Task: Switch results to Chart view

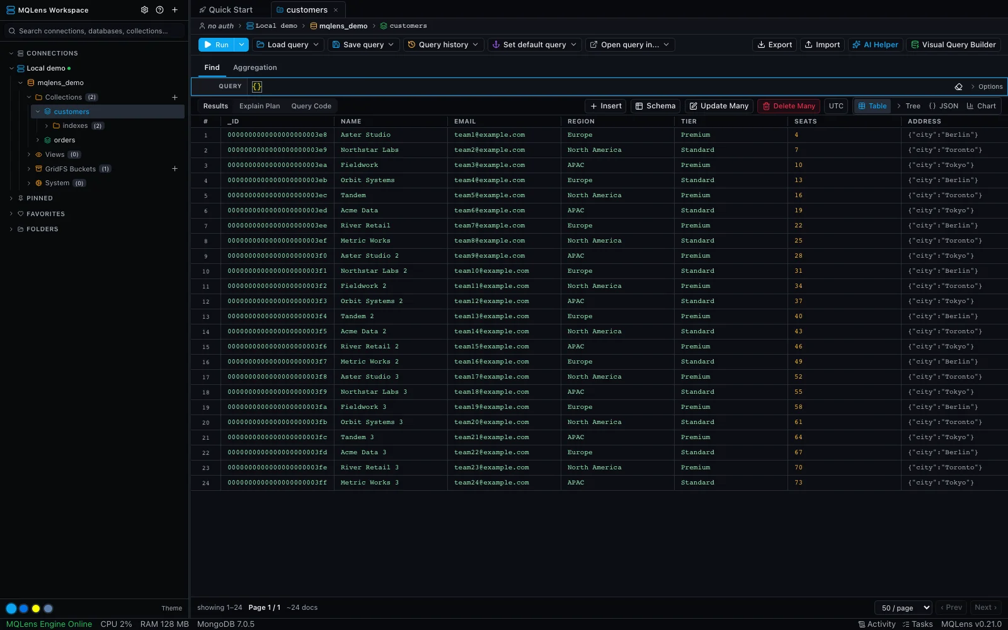Action: click(981, 106)
